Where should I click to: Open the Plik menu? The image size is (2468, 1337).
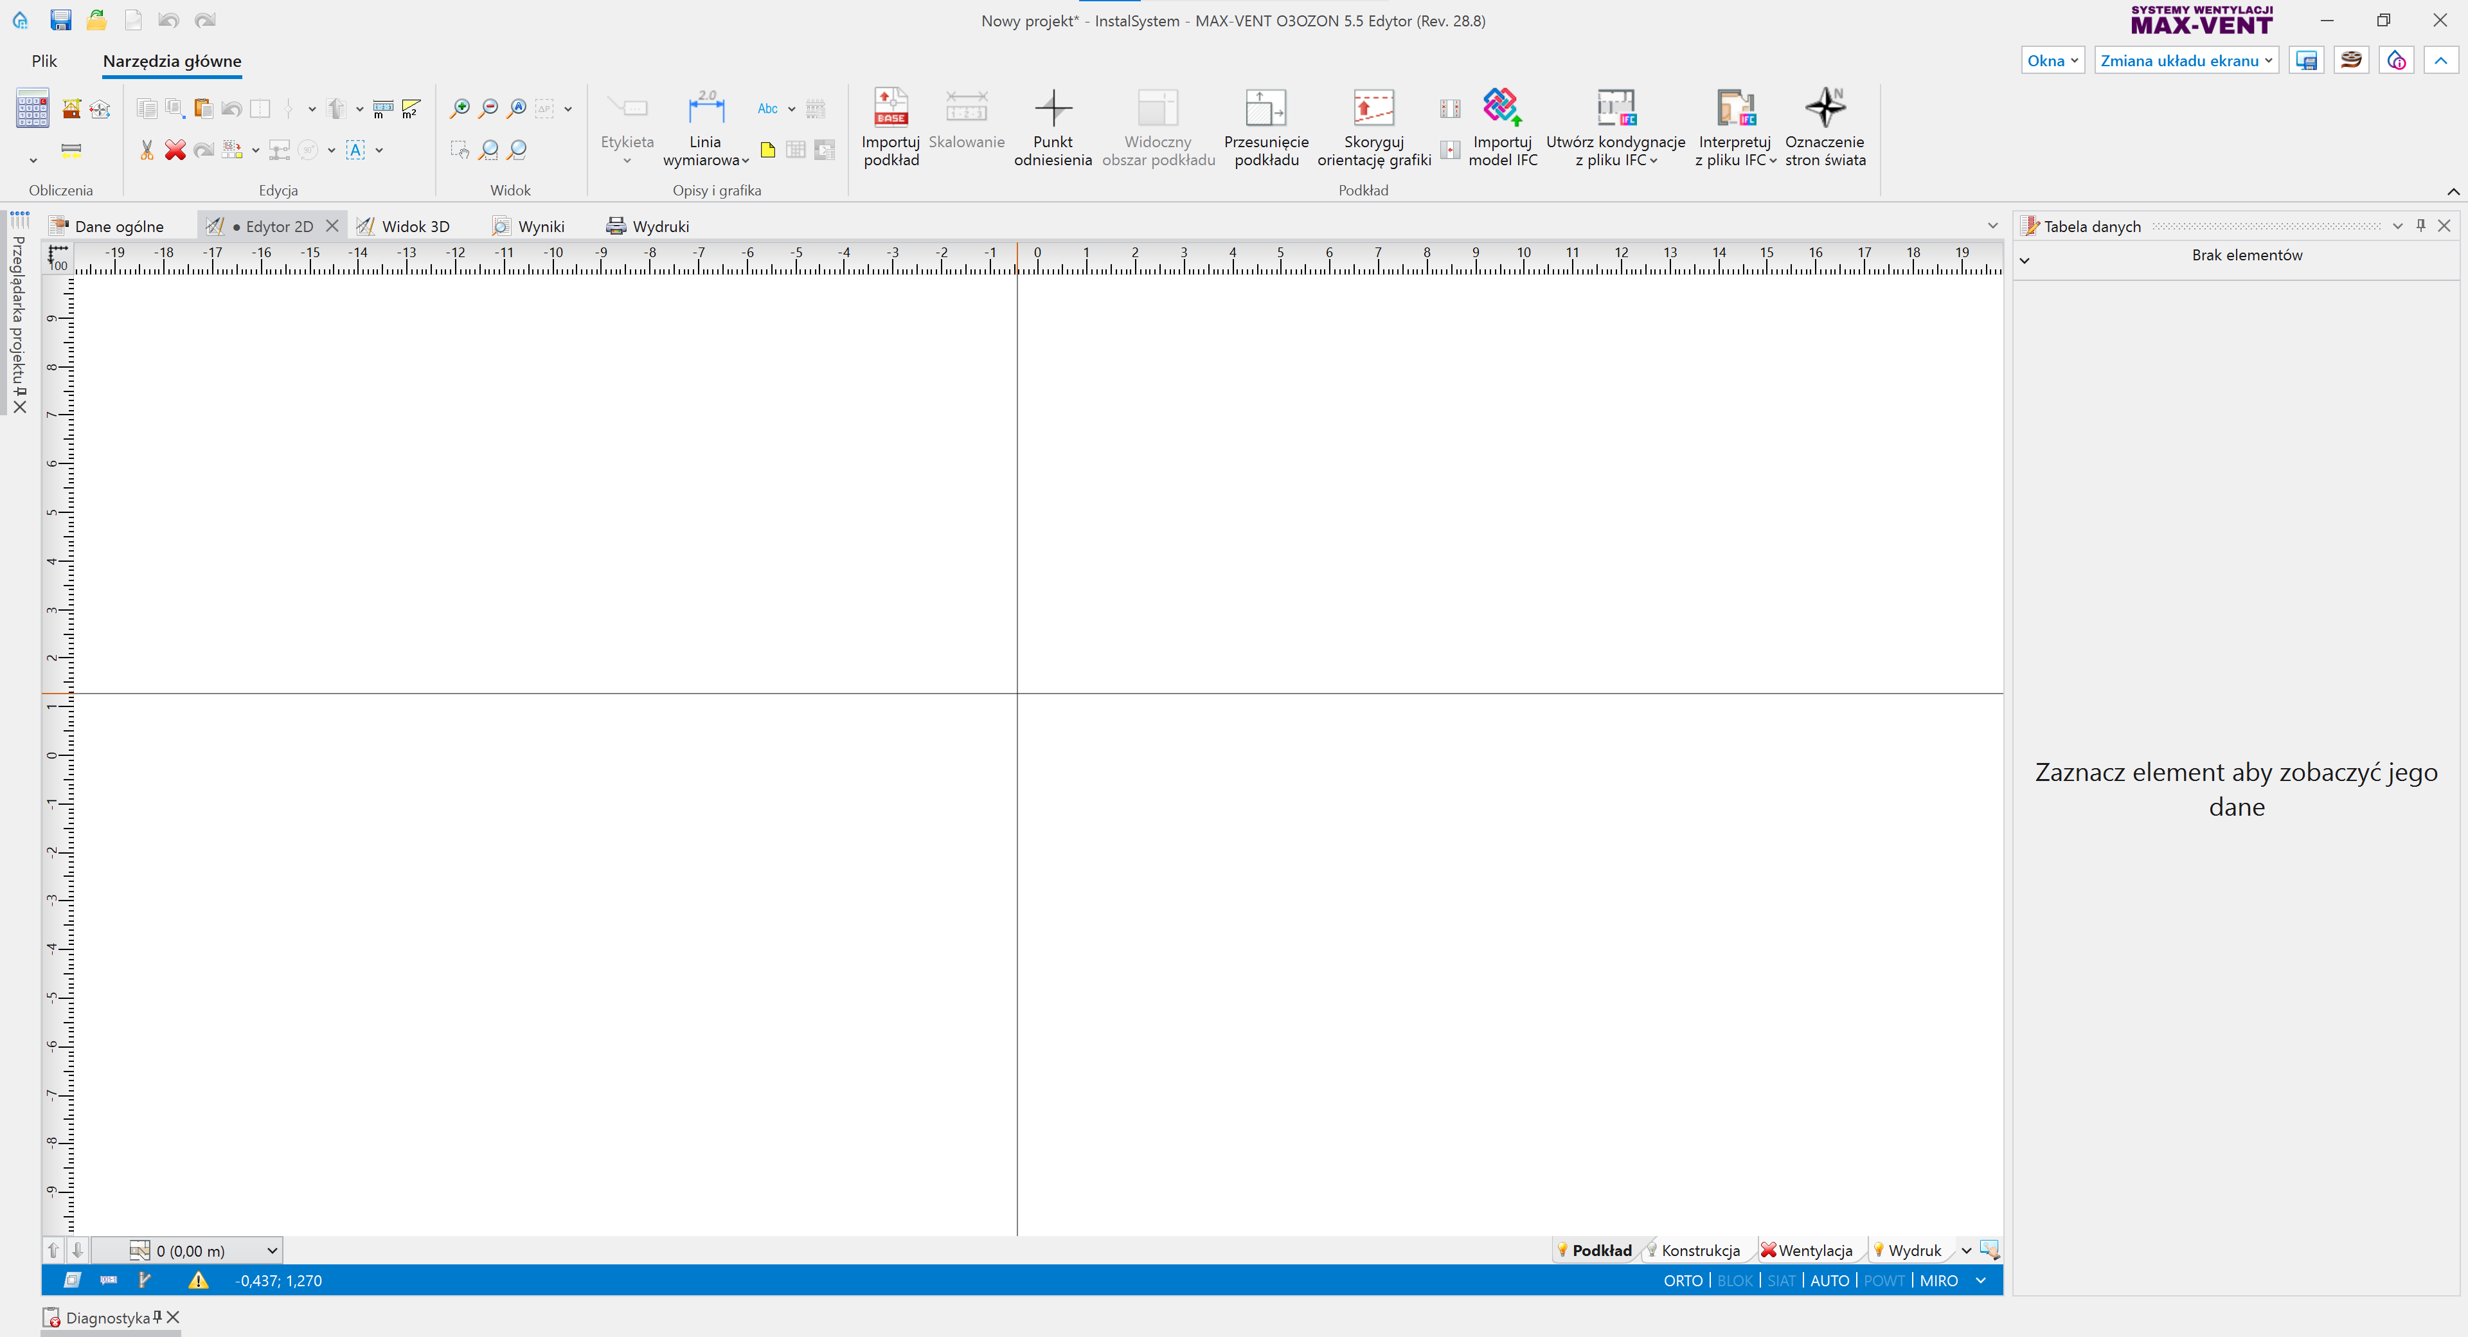point(44,60)
